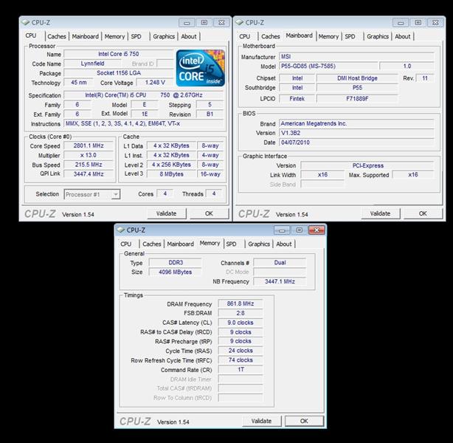
Task: Open Caches tab in top-left CPU window
Action: pos(57,36)
